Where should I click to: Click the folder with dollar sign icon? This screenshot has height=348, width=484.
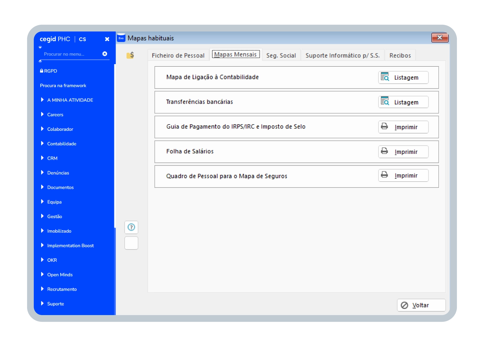[130, 55]
